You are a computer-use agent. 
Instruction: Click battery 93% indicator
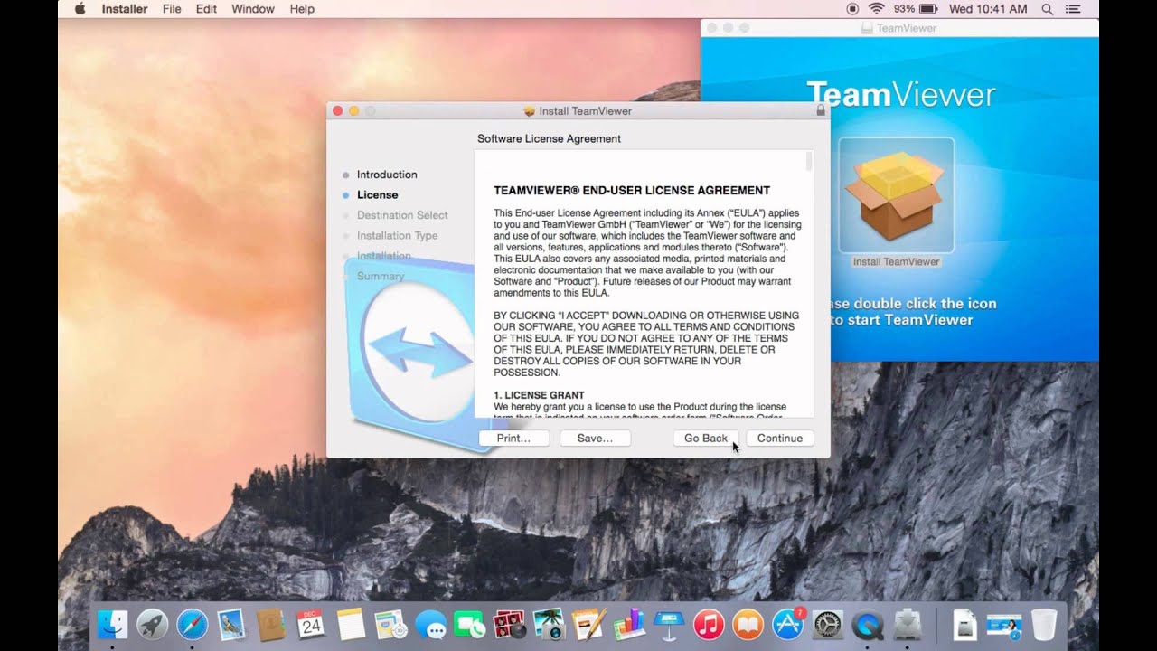(916, 9)
